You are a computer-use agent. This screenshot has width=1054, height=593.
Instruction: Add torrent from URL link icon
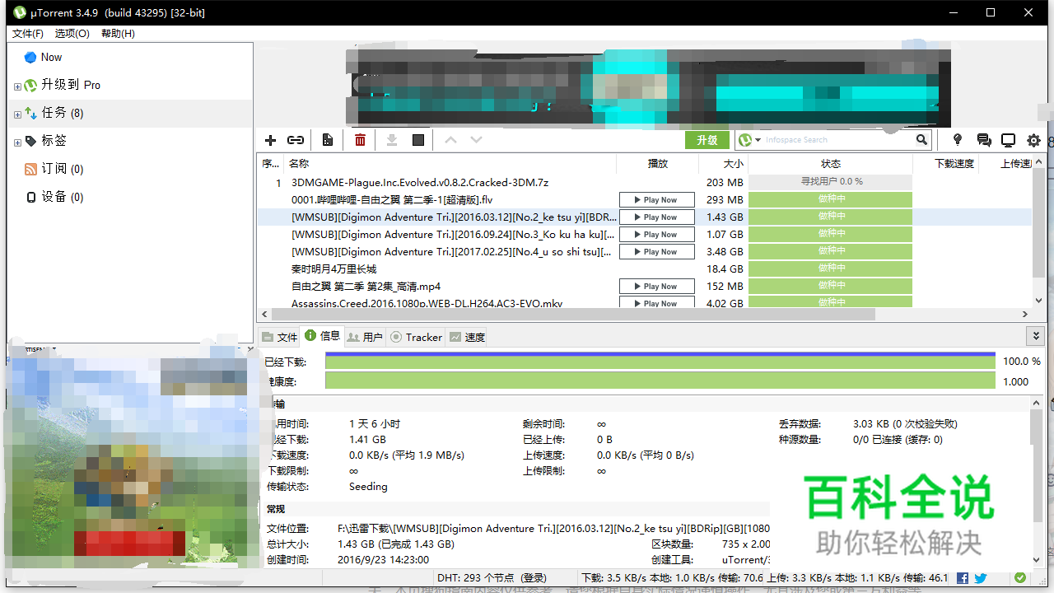click(x=296, y=140)
